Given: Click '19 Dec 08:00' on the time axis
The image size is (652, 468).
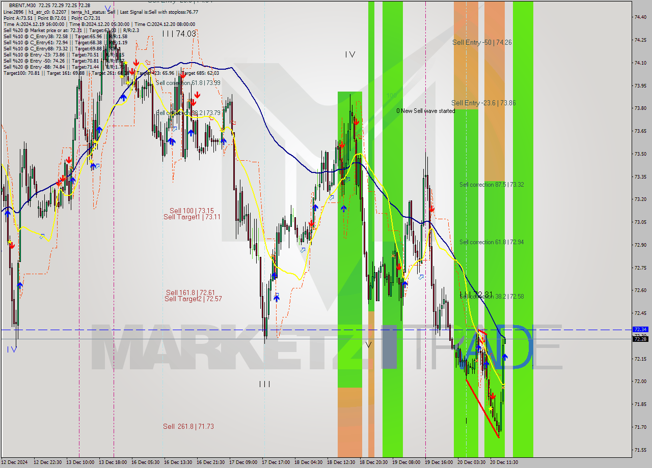Looking at the screenshot, I should point(406,462).
